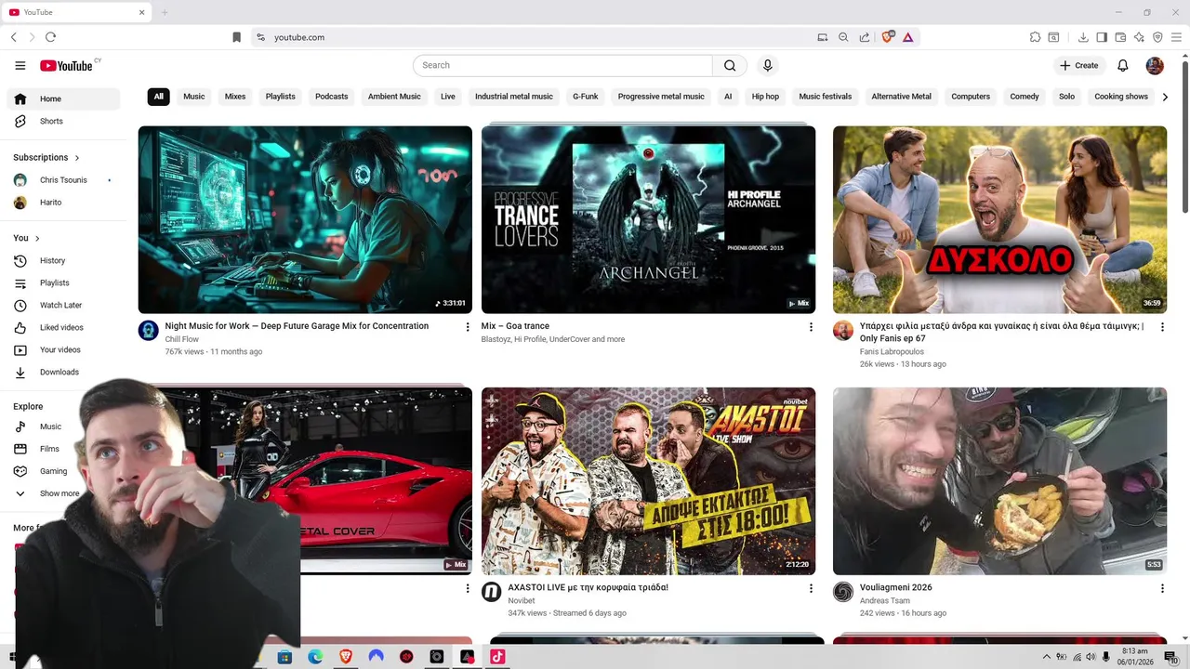Expand the You section chevron

37,239
